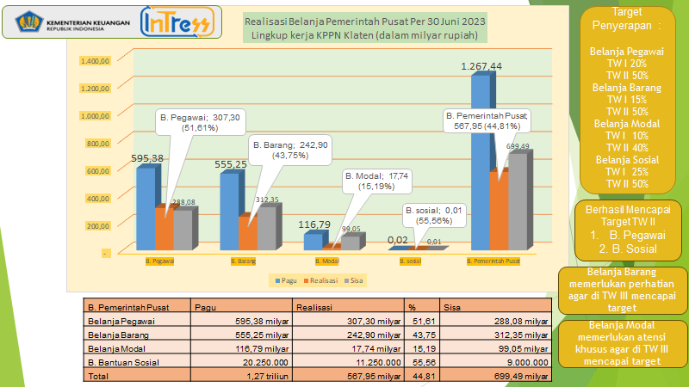Select the B. Pemerintah Pusat 567,95 callout
The width and height of the screenshot is (689, 387).
[x=487, y=121]
